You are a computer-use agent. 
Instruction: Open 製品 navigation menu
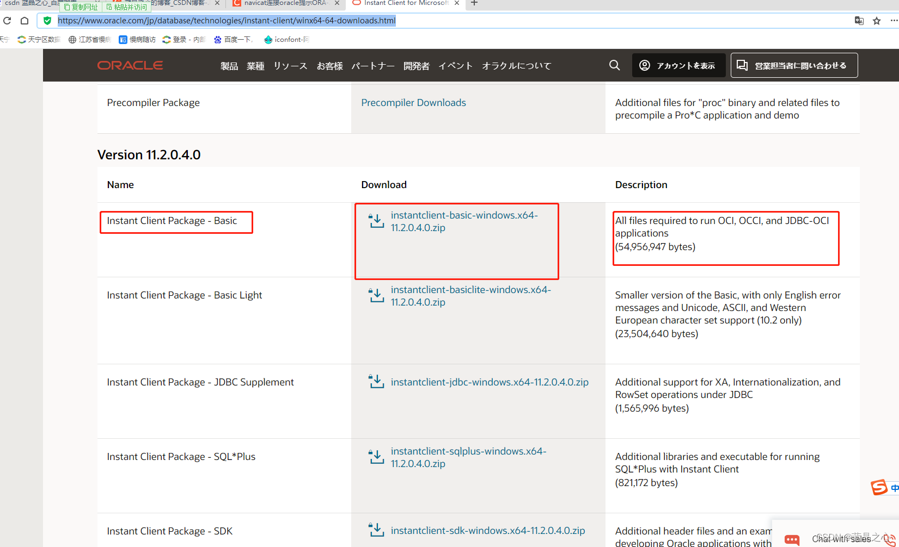(x=229, y=66)
